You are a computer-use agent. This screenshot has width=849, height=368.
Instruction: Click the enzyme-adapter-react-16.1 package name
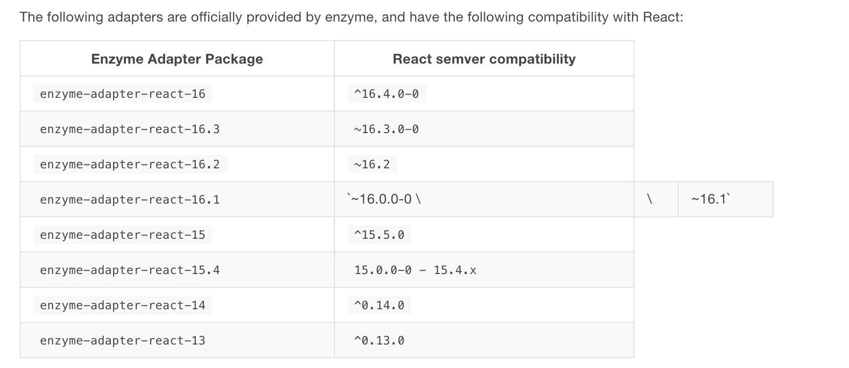130,200
